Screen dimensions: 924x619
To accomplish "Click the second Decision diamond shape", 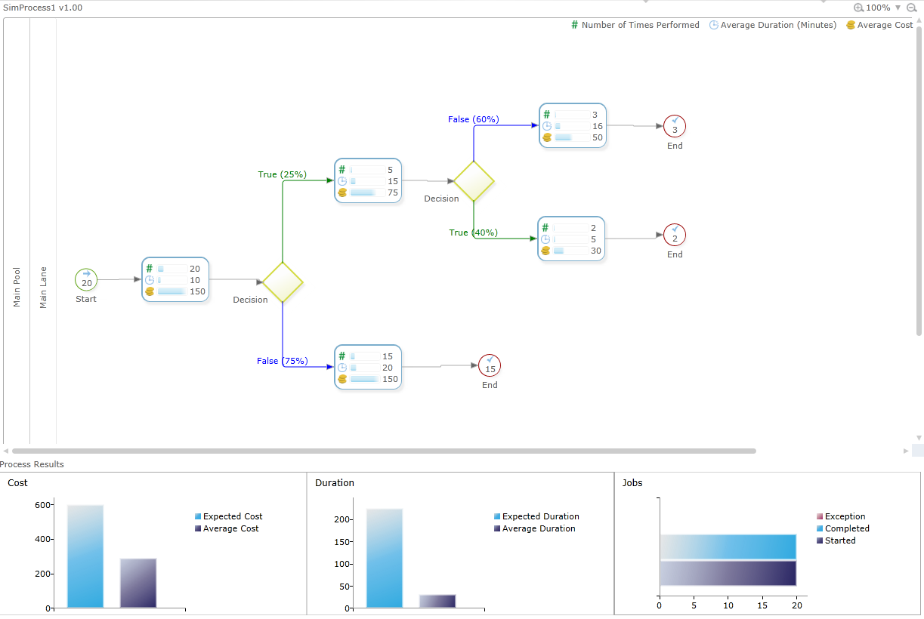I will click(x=474, y=182).
